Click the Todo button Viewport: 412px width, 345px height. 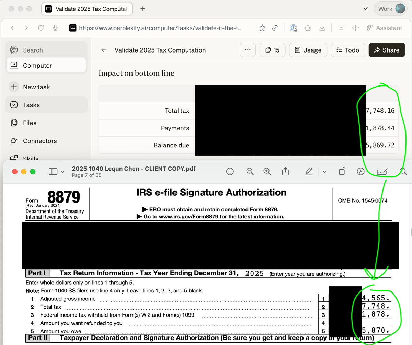coord(347,50)
